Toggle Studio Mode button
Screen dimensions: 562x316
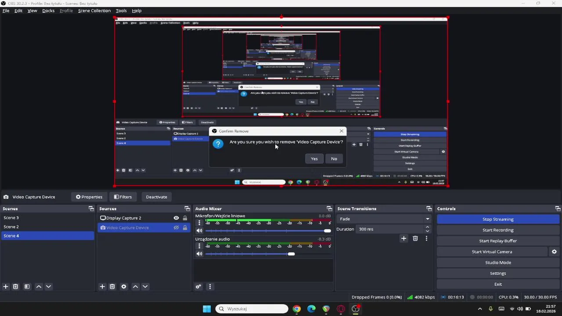498,262
